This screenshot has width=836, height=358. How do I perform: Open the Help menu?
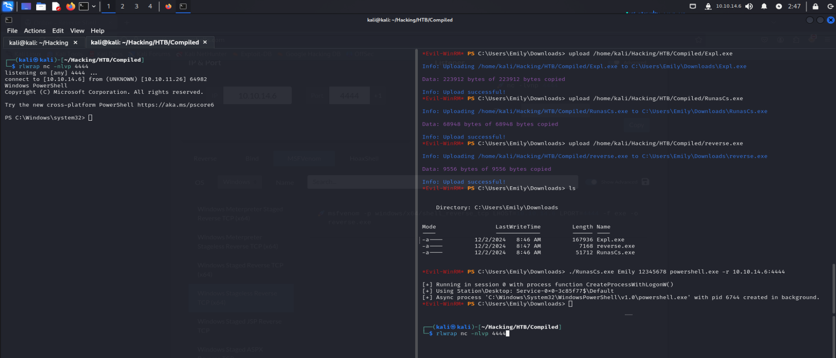(97, 30)
